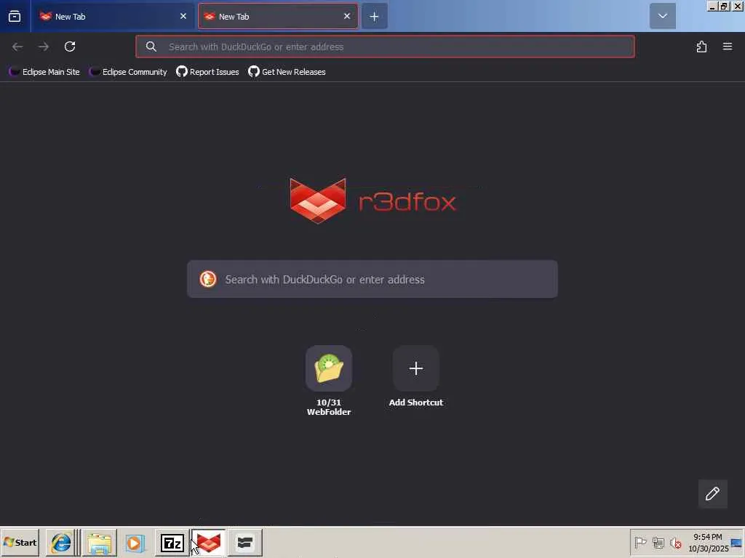Viewport: 745px width, 558px height.
Task: Open the Windows Start menu
Action: pos(20,542)
